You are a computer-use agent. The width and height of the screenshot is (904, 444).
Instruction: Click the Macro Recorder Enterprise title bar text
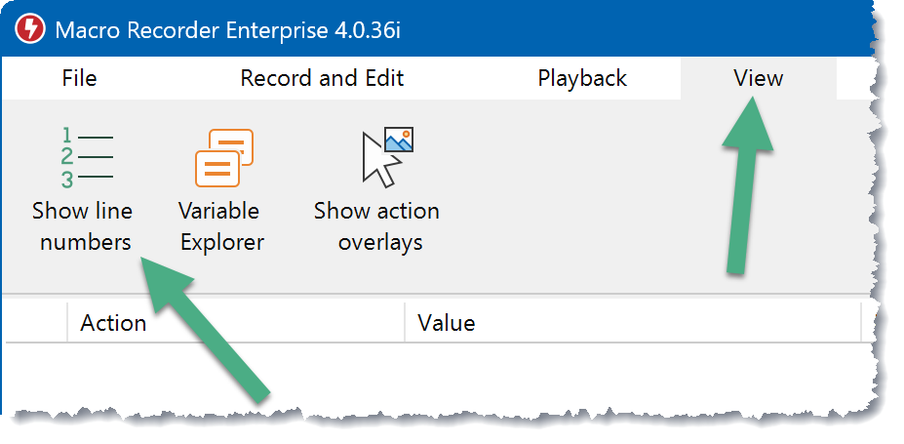click(227, 29)
